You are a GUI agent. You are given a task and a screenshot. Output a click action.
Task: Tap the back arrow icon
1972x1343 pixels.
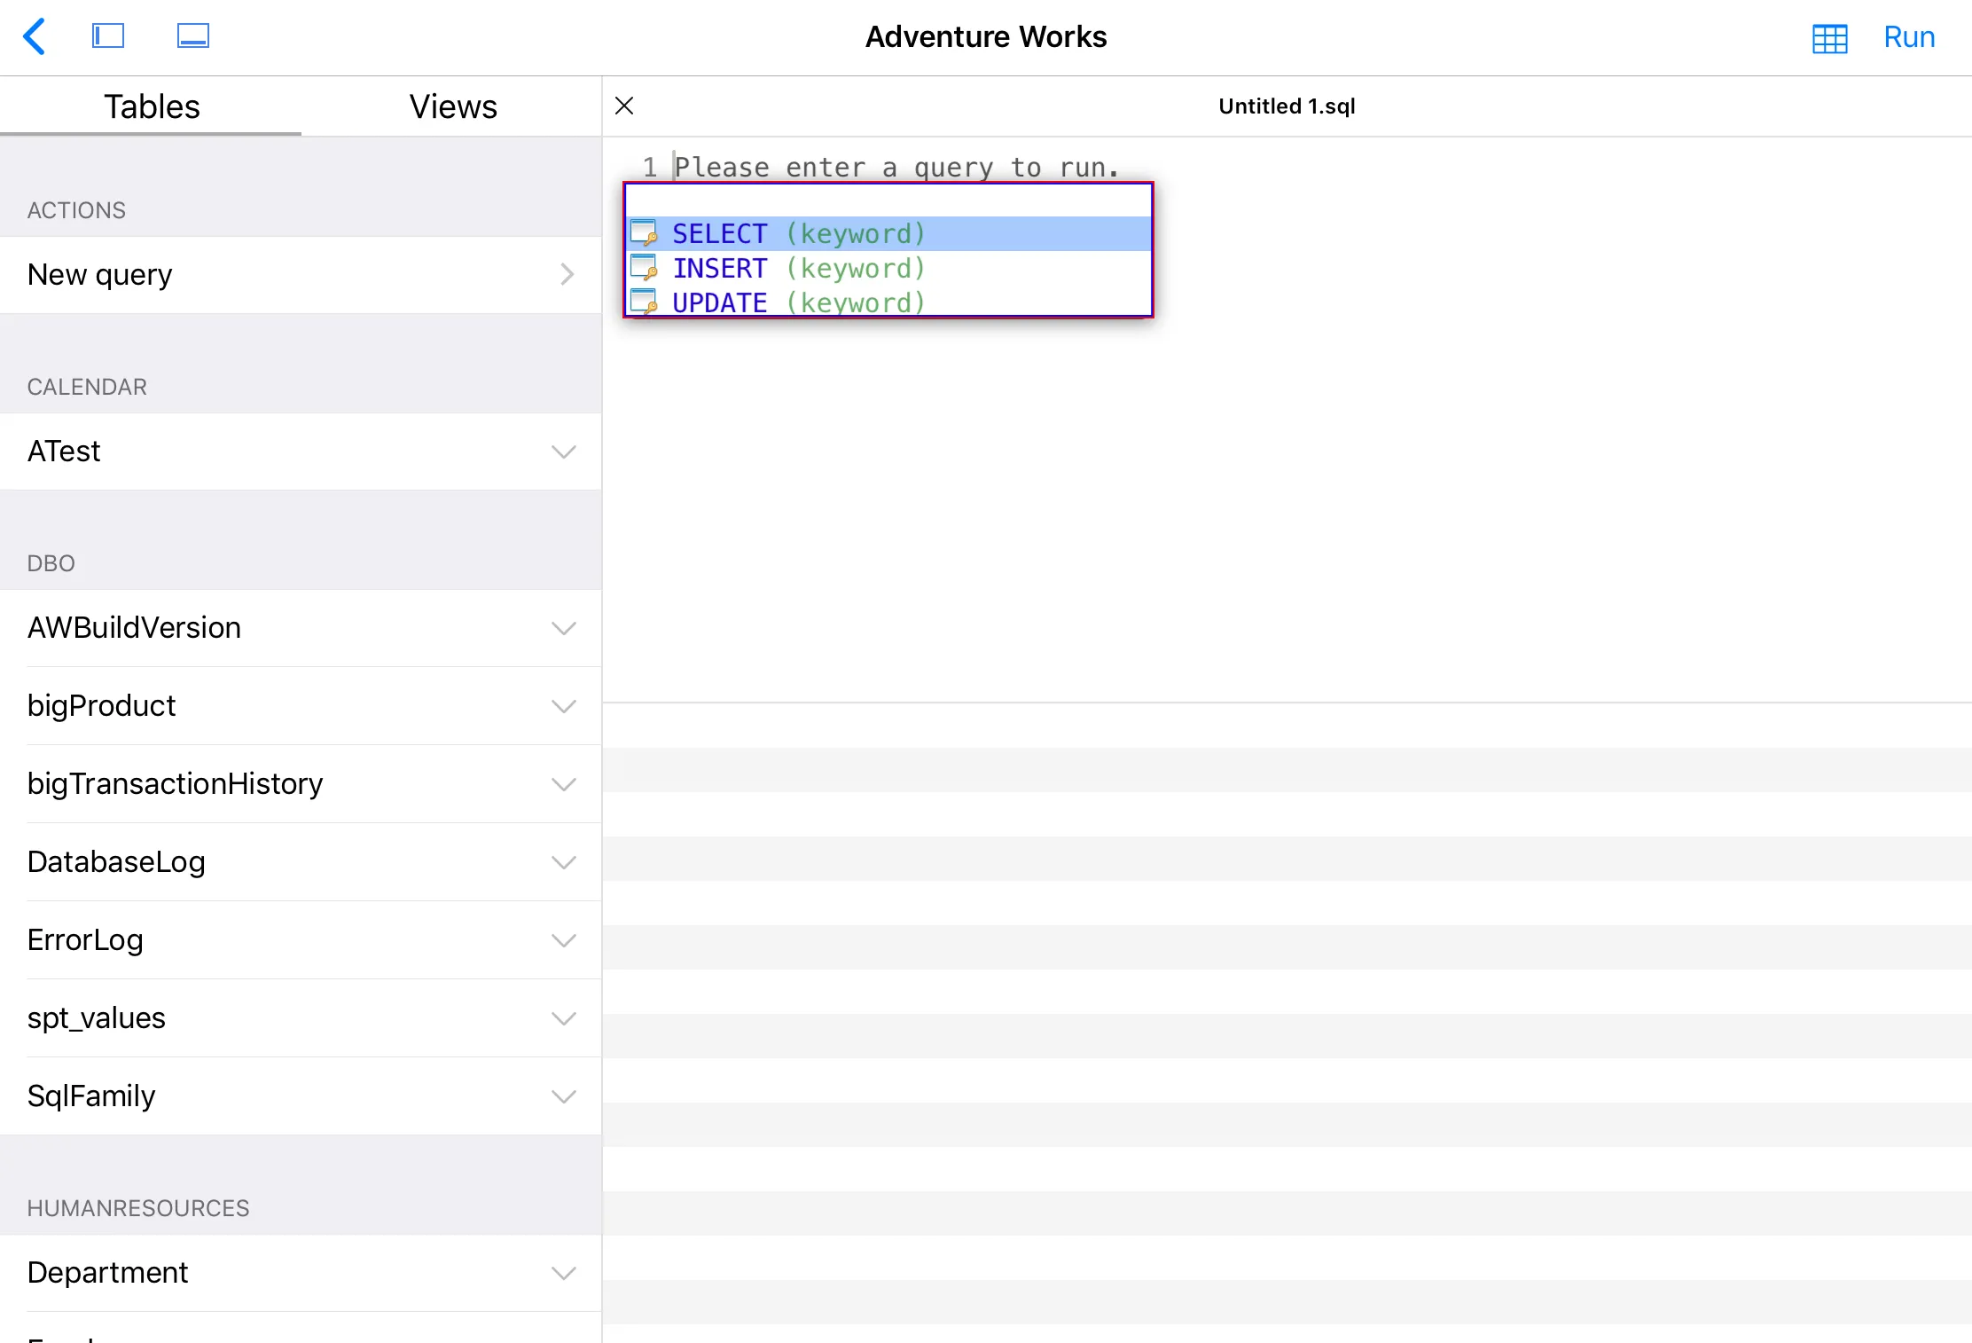(x=35, y=36)
